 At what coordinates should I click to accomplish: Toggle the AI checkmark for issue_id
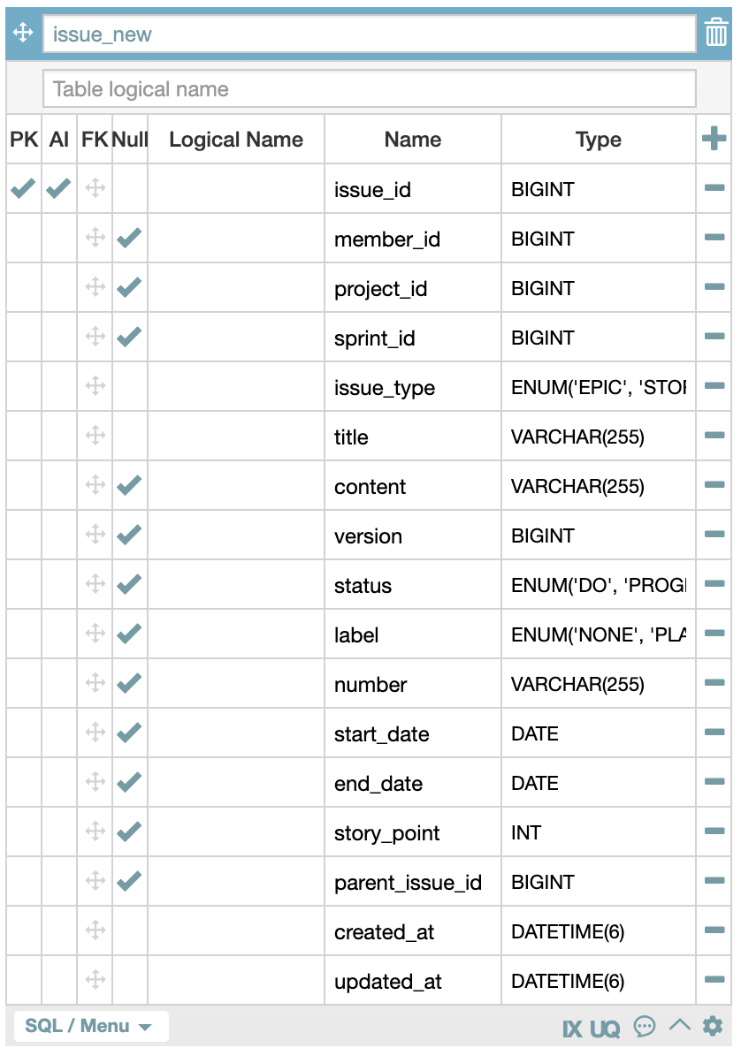click(x=59, y=188)
